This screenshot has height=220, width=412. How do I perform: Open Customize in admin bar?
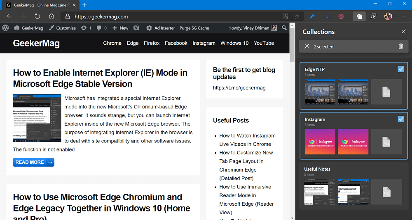coord(62,28)
